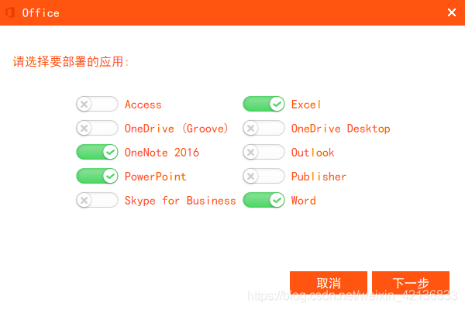
Task: Turn on the Publisher switch
Action: (264, 176)
